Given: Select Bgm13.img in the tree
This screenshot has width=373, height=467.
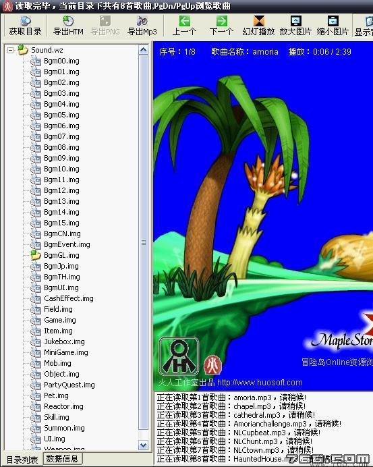Looking at the screenshot, I should click(61, 201).
